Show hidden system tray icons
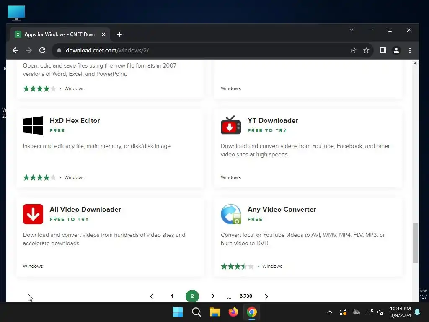 (330, 312)
